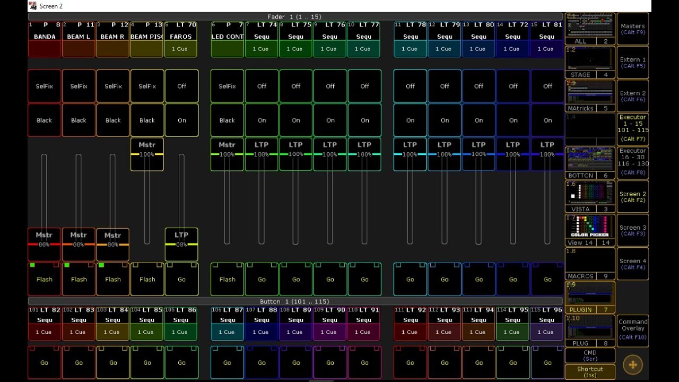Click the Button 1 (101 .. 115) title bar
This screenshot has height=382, width=679.
[x=295, y=301]
